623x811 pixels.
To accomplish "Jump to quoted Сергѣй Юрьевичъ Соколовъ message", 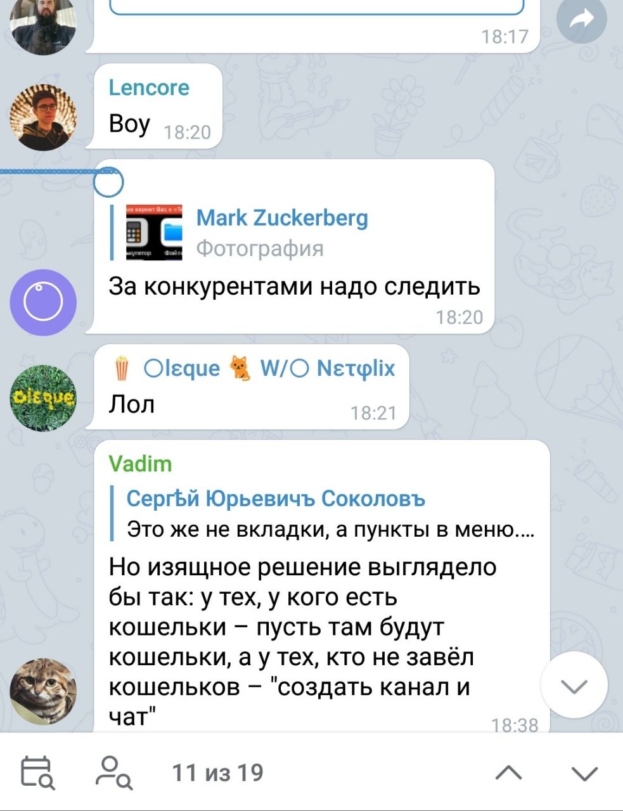I will [x=323, y=513].
